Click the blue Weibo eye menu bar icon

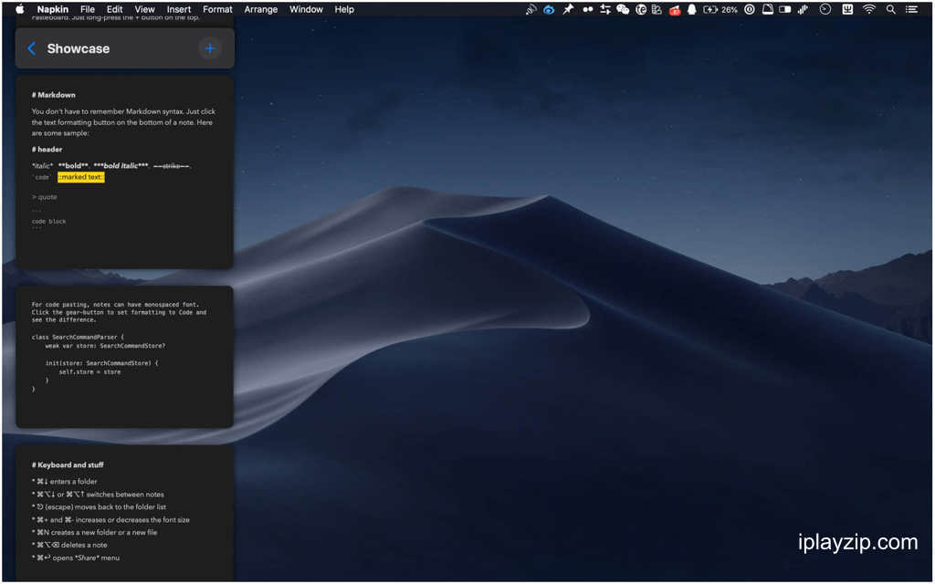coord(549,9)
